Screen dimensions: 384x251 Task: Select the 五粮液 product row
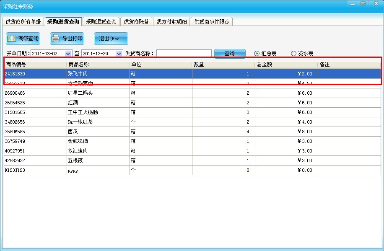[x=192, y=160]
